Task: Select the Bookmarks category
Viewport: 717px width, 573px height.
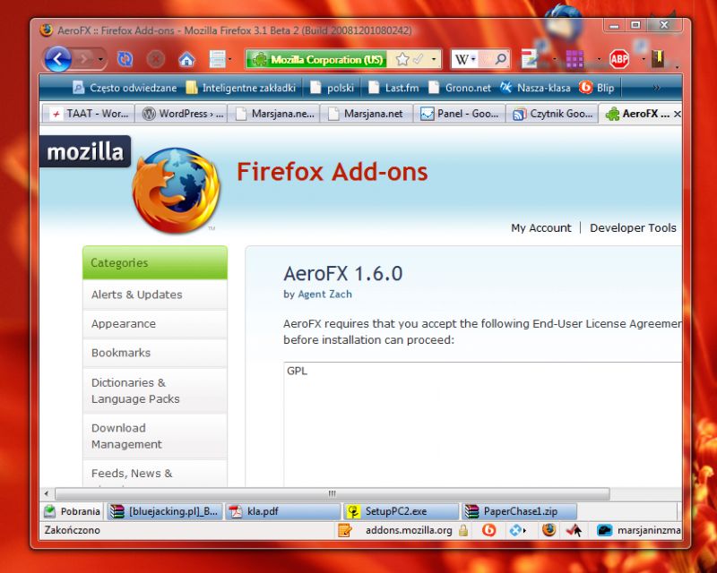Action: (155, 353)
